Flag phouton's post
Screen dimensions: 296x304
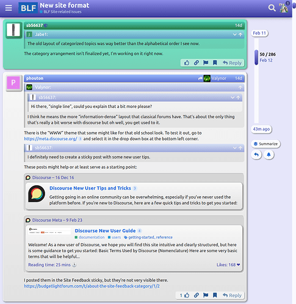(x=206, y=295)
